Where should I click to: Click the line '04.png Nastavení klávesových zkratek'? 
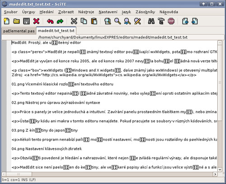click(47, 149)
